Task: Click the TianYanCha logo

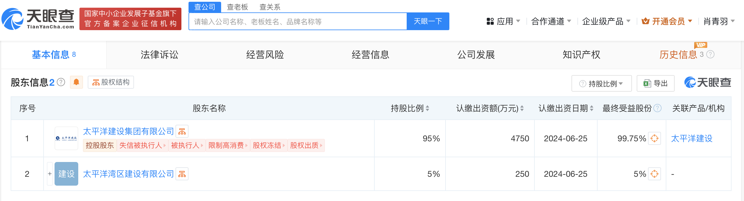Action: (38, 19)
